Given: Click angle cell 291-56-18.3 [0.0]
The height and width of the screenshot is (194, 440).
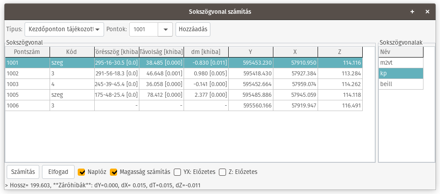Looking at the screenshot, I should 117,74.
